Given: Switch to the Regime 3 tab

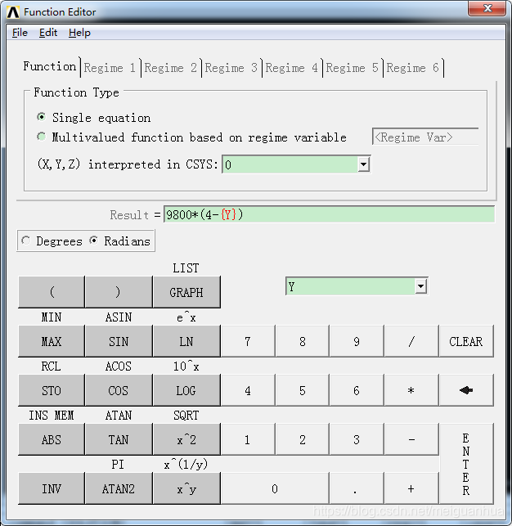Looking at the screenshot, I should pos(231,68).
